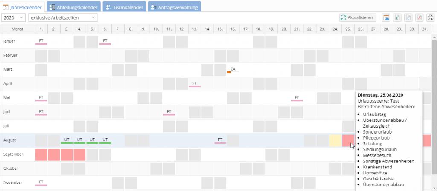The width and height of the screenshot is (437, 191).
Task: Click the Aktualisieren button
Action: [x=358, y=17]
